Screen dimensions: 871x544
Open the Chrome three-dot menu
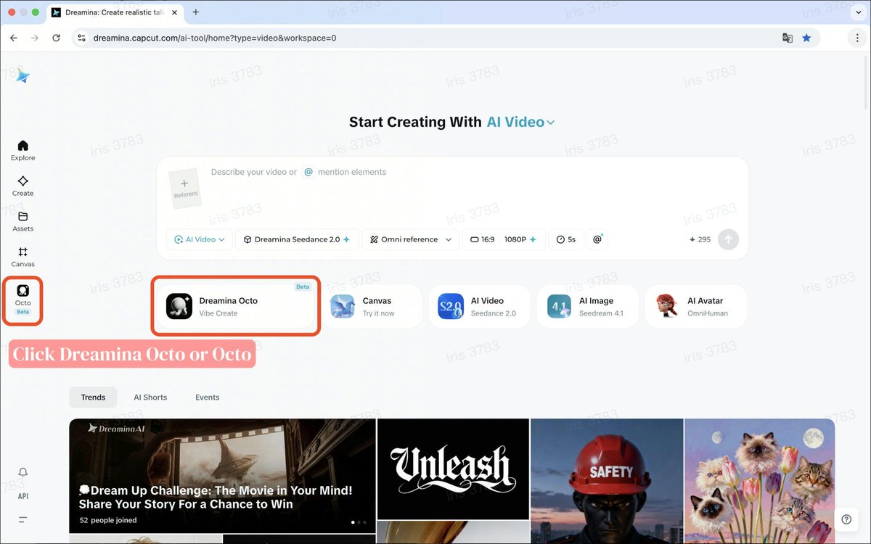tap(857, 38)
